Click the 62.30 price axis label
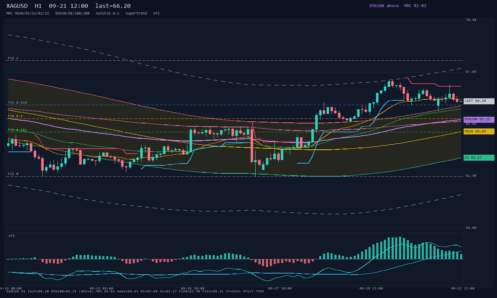This screenshot has width=497, height=298. pos(471,176)
